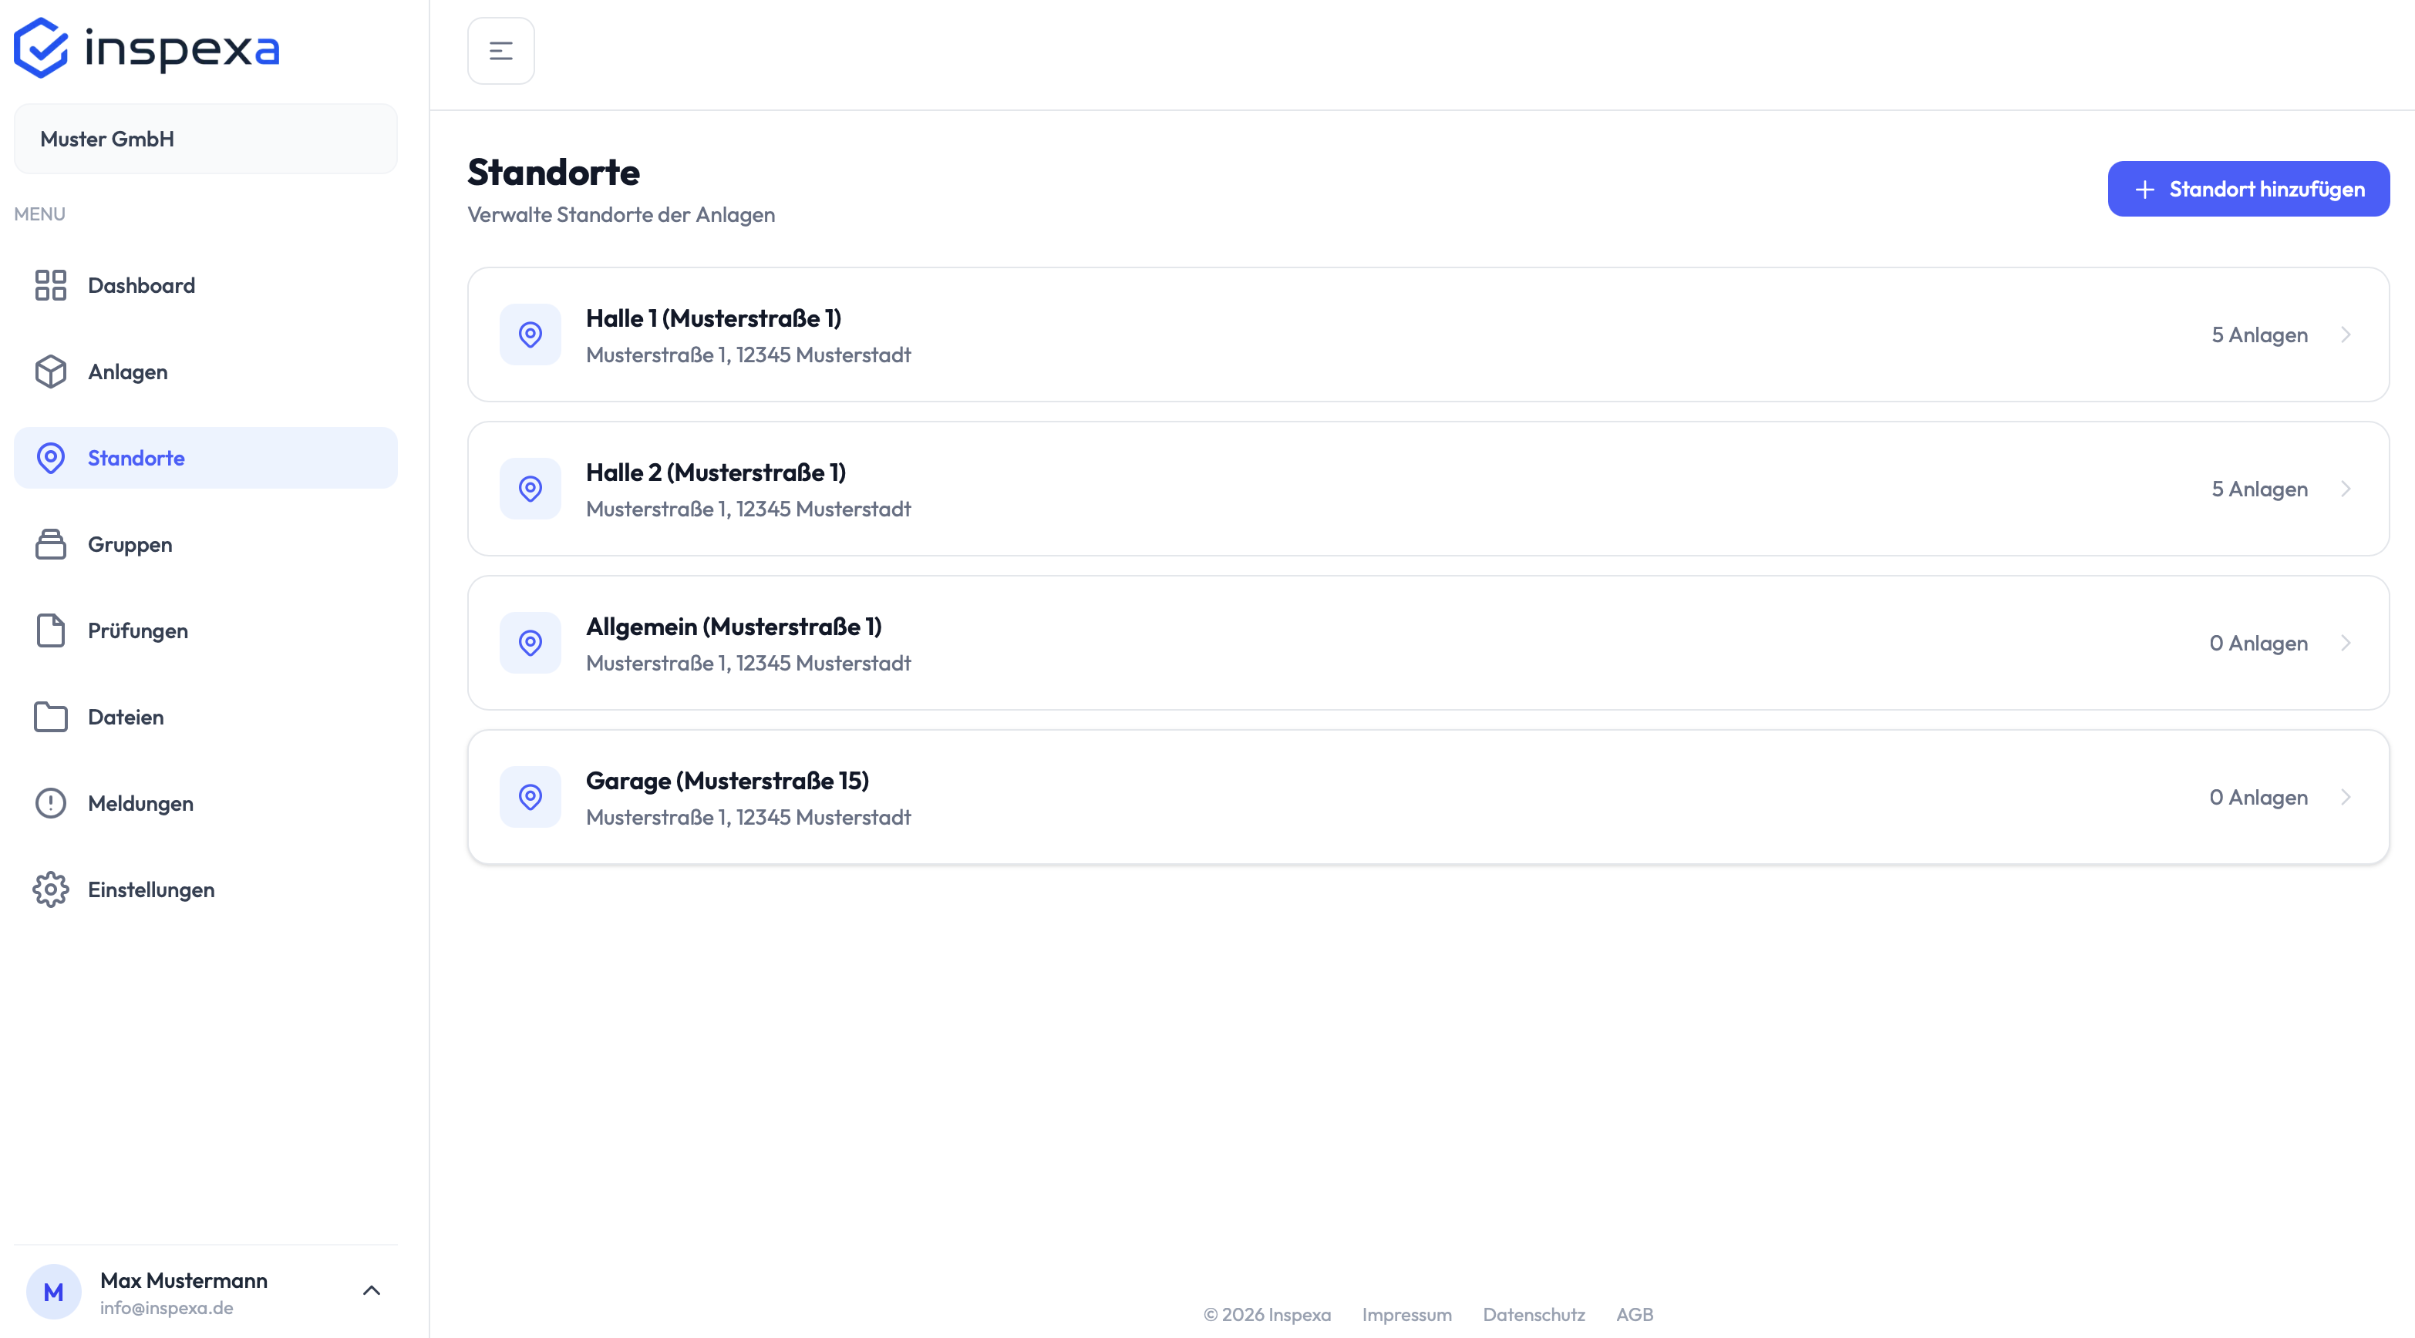Screen dimensions: 2415x1338
Task: Open the Halle 1 row chevron
Action: coord(2346,334)
